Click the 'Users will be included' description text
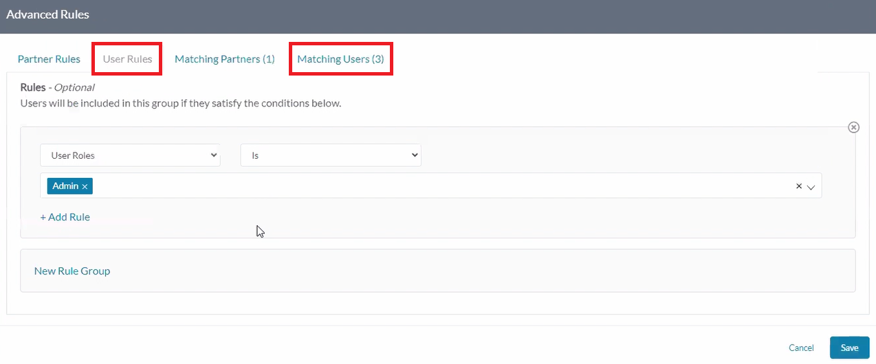 (181, 104)
